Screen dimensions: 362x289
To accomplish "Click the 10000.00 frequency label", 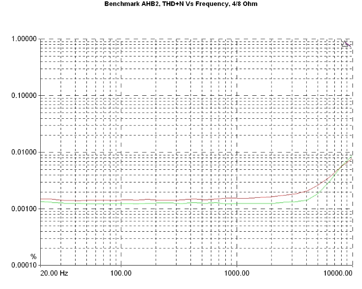I will (x=338, y=273).
